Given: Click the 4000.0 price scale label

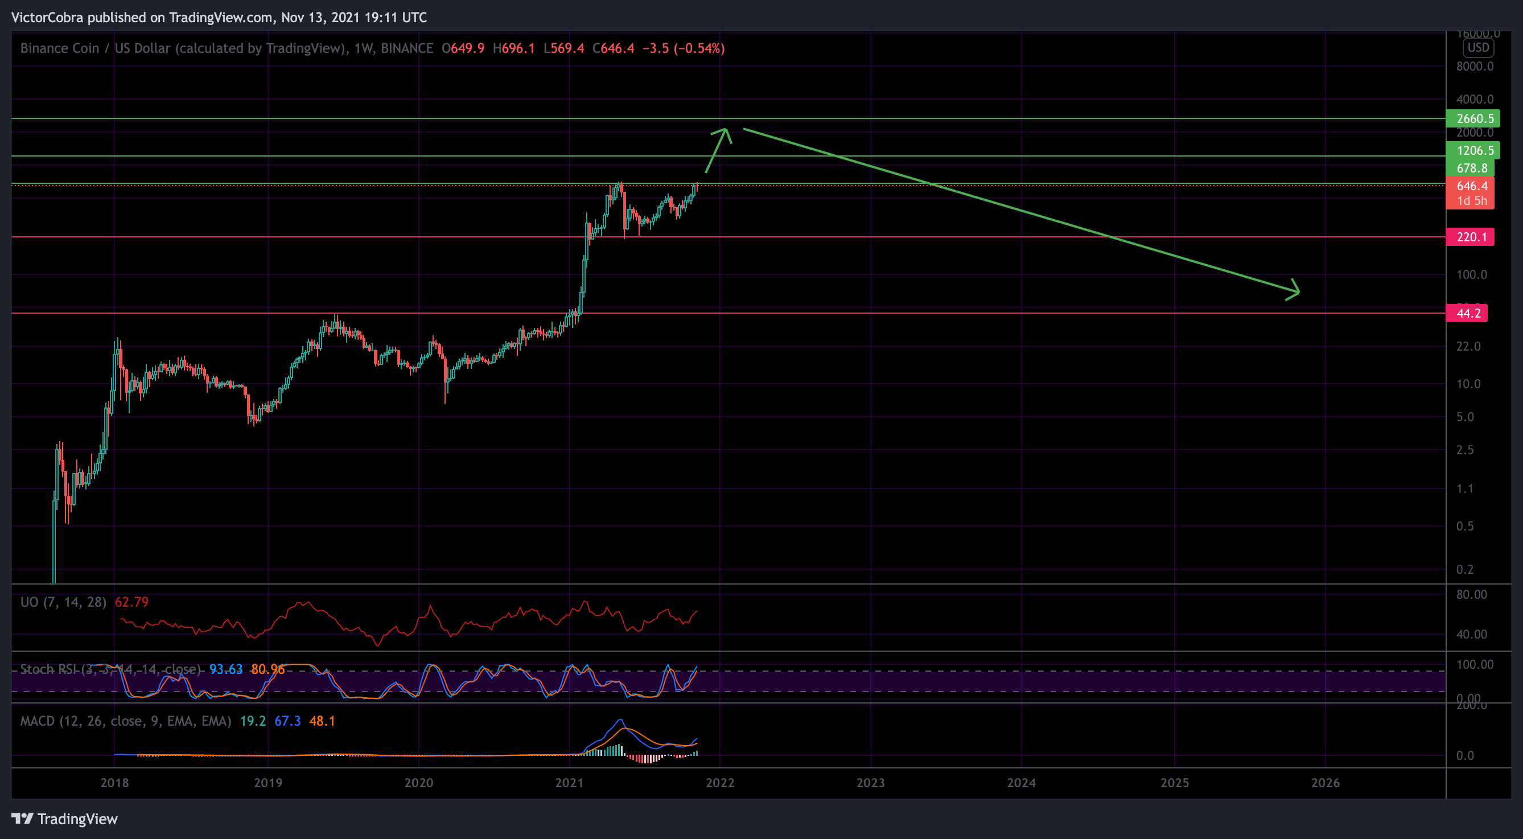Looking at the screenshot, I should pos(1475,100).
